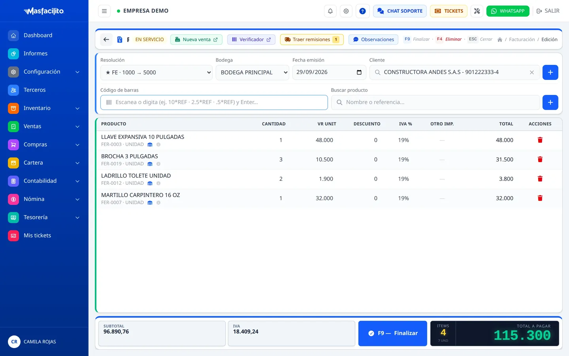Open Informes in sidebar
The image size is (569, 356).
coord(44,53)
